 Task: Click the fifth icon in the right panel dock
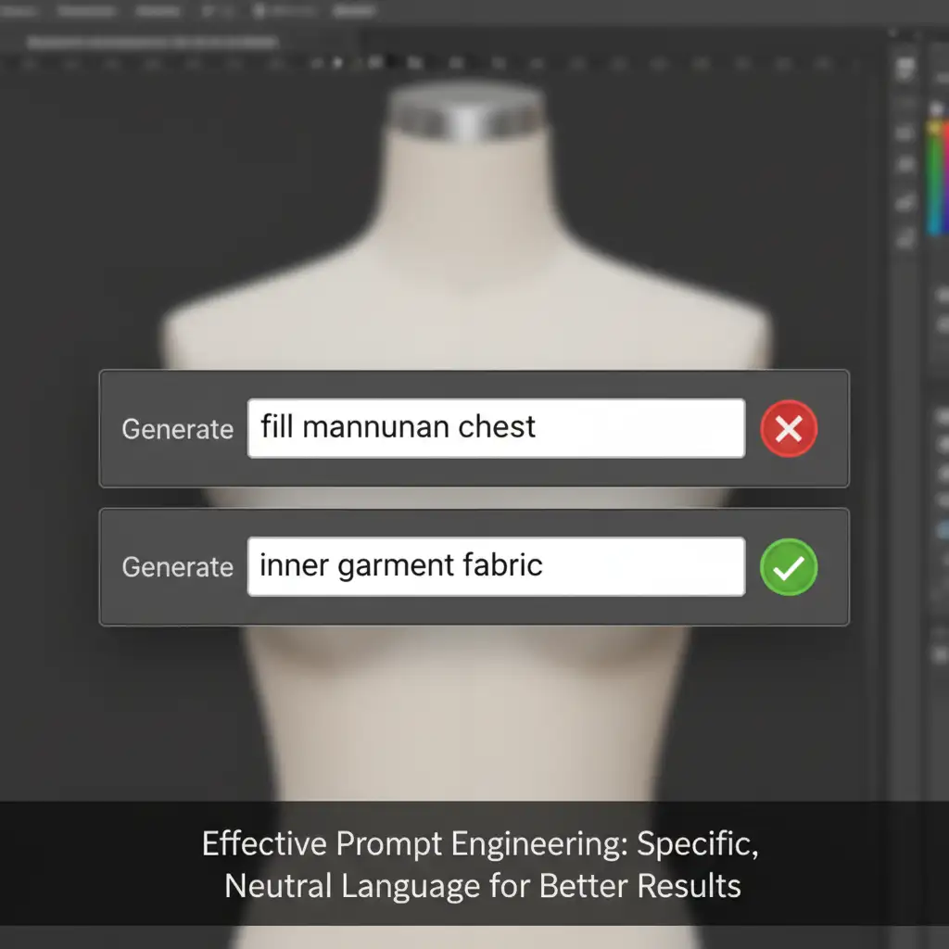click(905, 235)
